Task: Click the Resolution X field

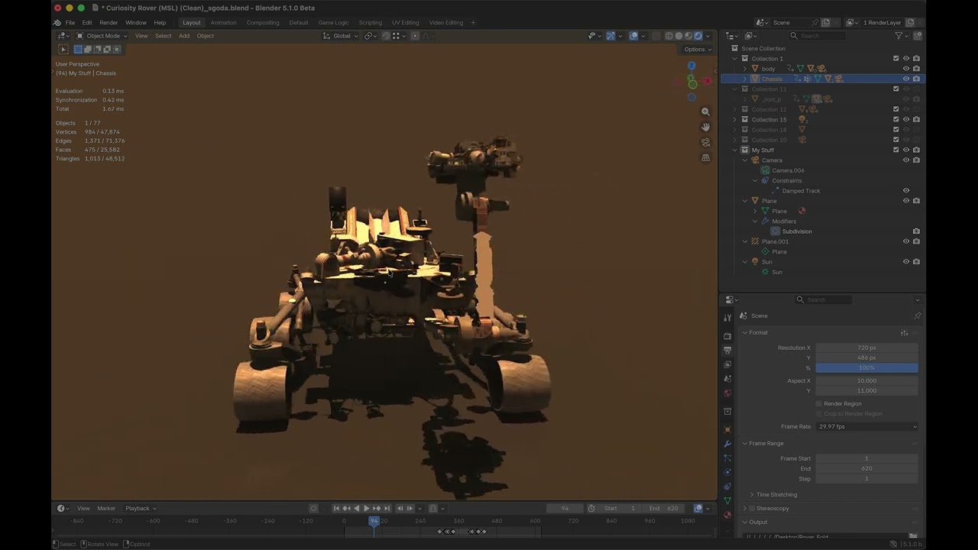Action: point(867,348)
